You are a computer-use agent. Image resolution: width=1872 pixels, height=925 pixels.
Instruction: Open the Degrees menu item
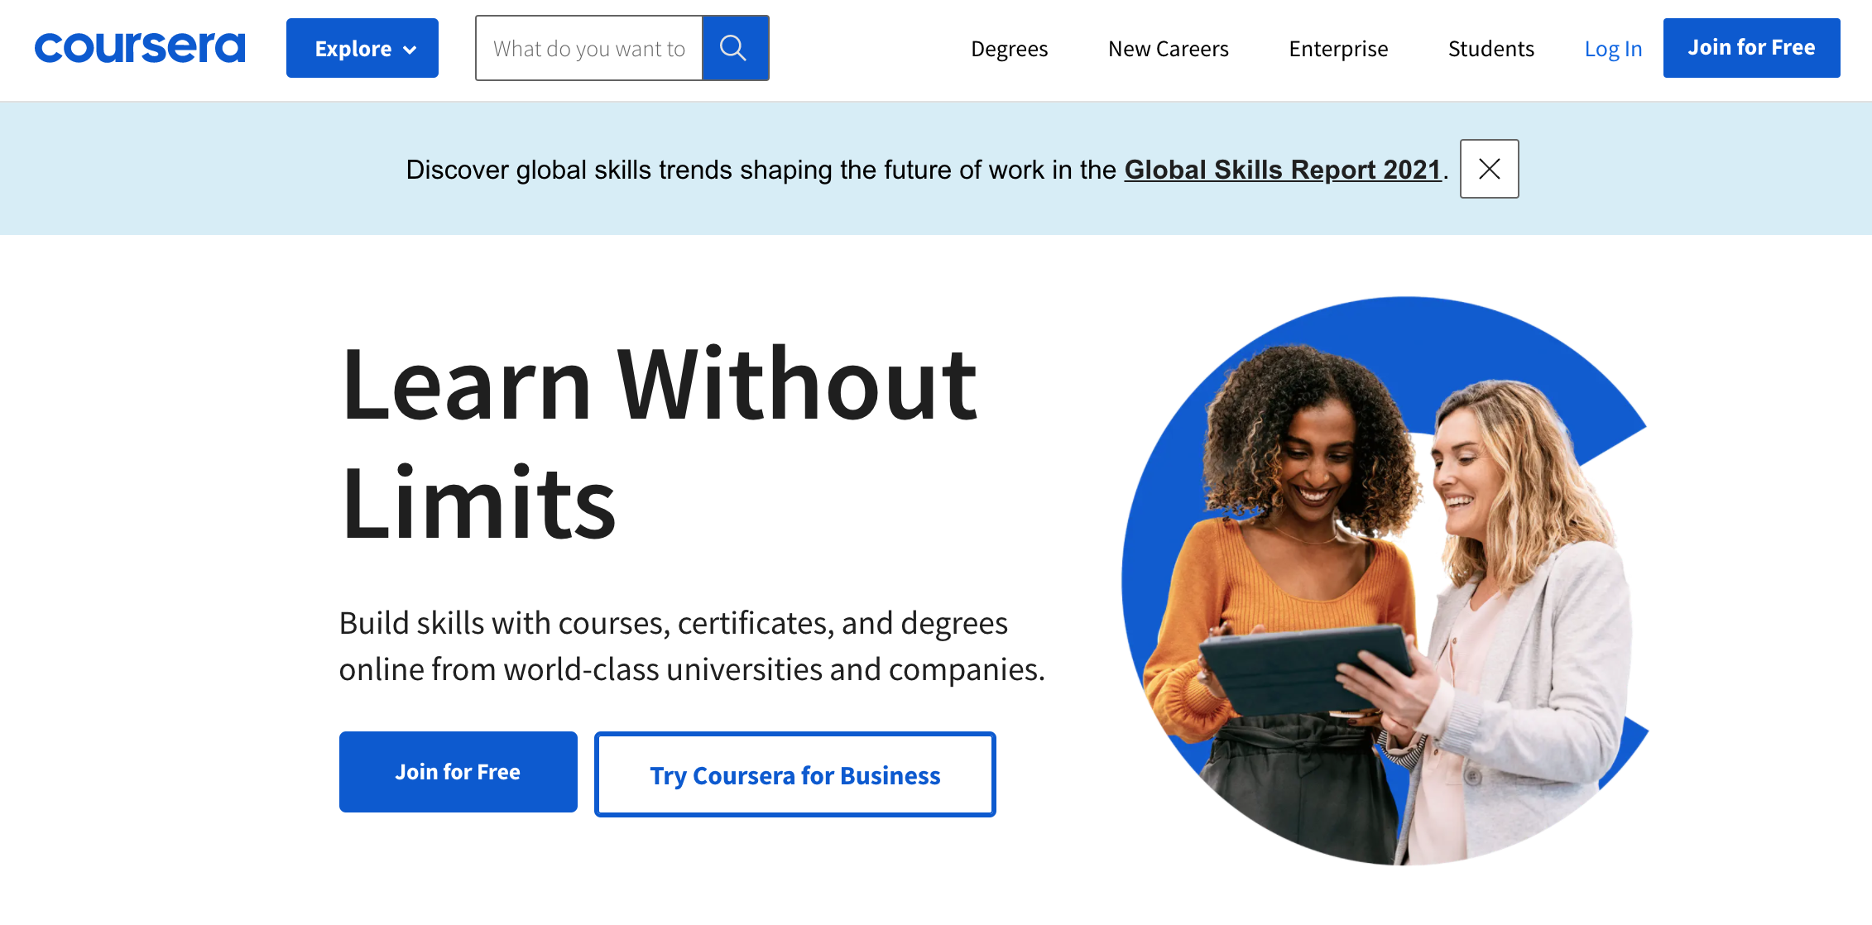(1009, 49)
